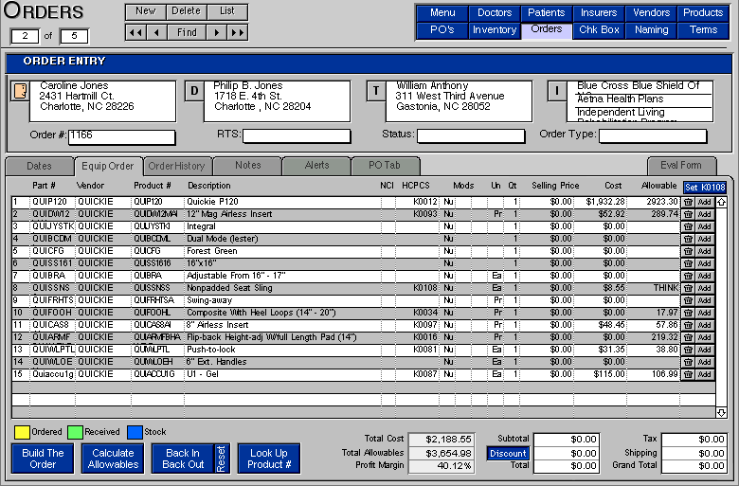Click the blue Stock color swatch

pyautogui.click(x=135, y=432)
